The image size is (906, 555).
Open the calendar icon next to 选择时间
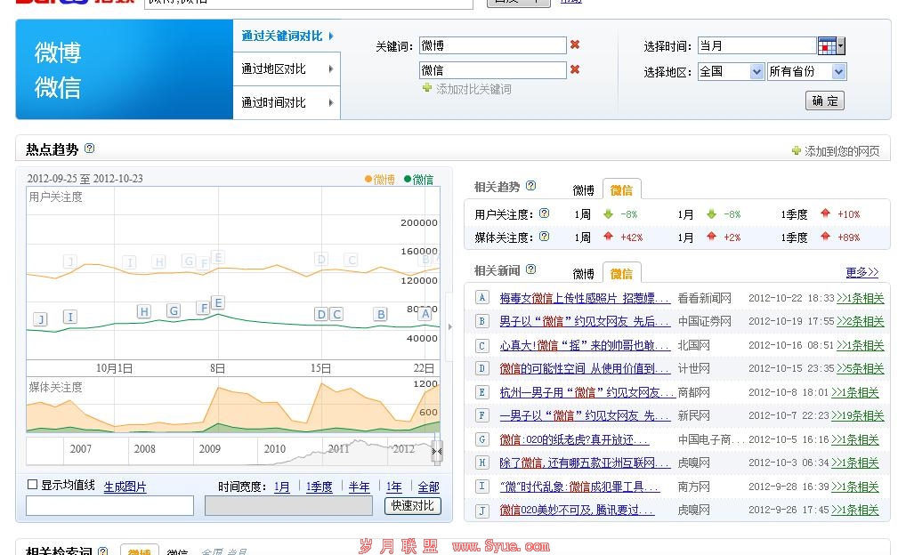[x=828, y=45]
